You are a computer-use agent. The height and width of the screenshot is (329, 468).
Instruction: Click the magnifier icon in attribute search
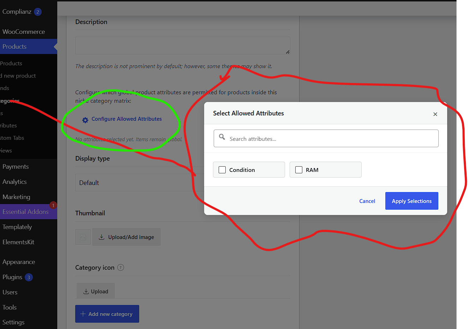222,137
